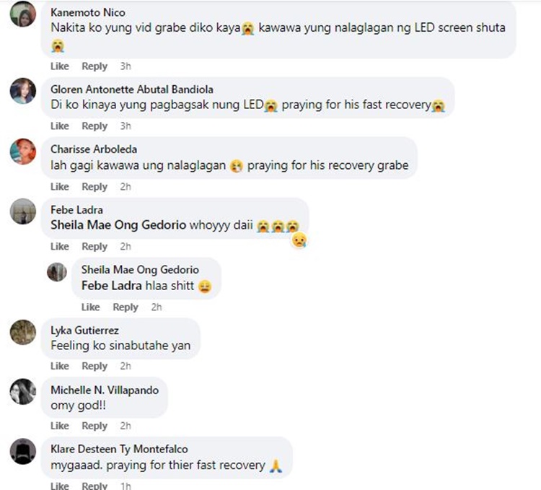
Task: Reply to Gloren Antonette Abutal Bandiola's comment
Action: (x=94, y=126)
